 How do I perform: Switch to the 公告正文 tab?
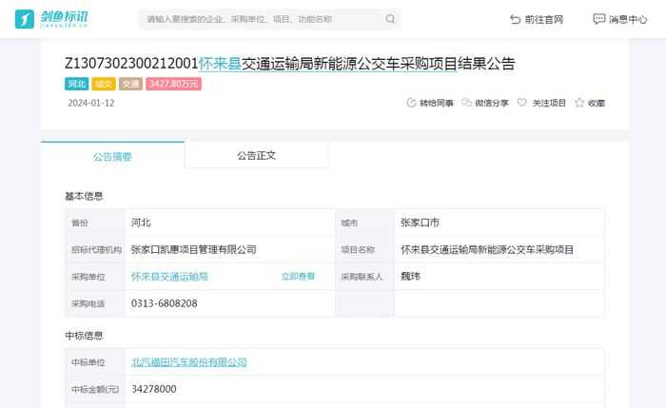[x=257, y=155]
